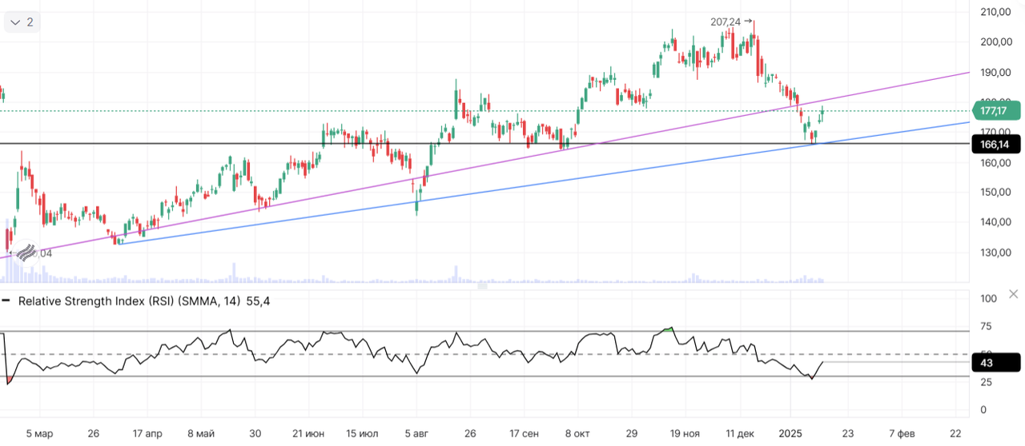The image size is (1025, 446).
Task: Close the RSI panel with X icon
Action: 1013,294
